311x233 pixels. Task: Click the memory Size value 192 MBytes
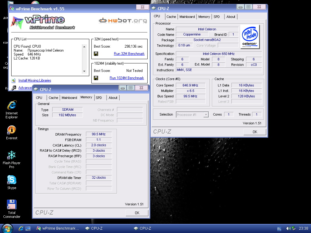pos(67,115)
